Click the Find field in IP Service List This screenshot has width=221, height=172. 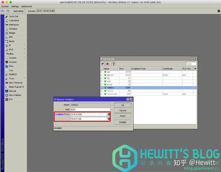tap(191, 64)
